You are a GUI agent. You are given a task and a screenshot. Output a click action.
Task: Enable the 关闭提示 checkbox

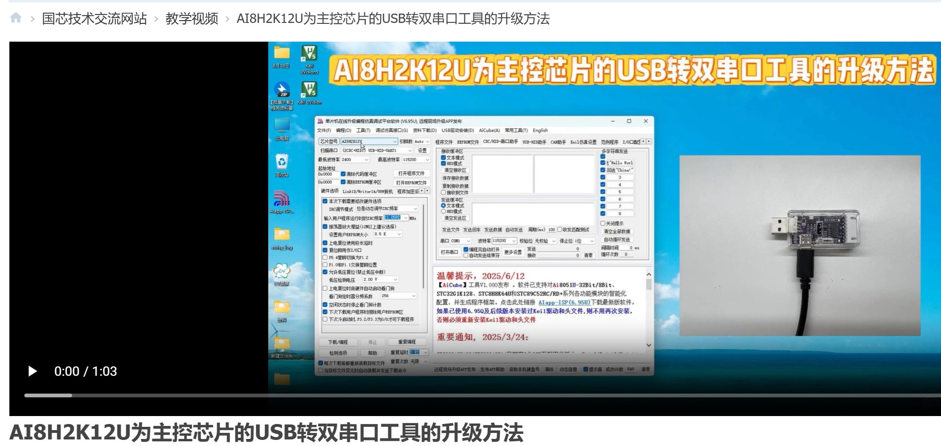[x=603, y=223]
